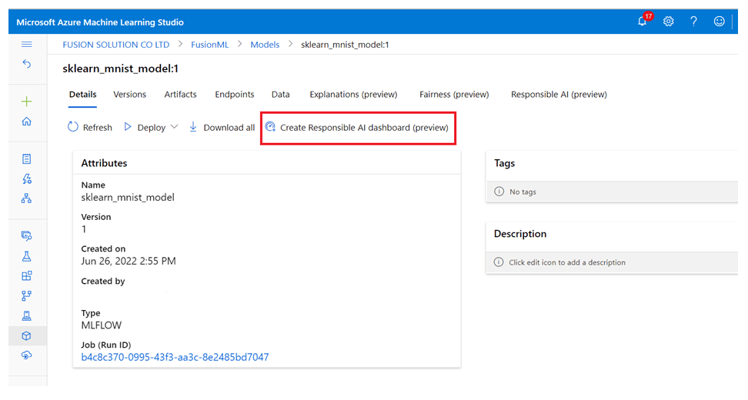Switch to the Data tab
748x400 pixels.
tap(280, 95)
